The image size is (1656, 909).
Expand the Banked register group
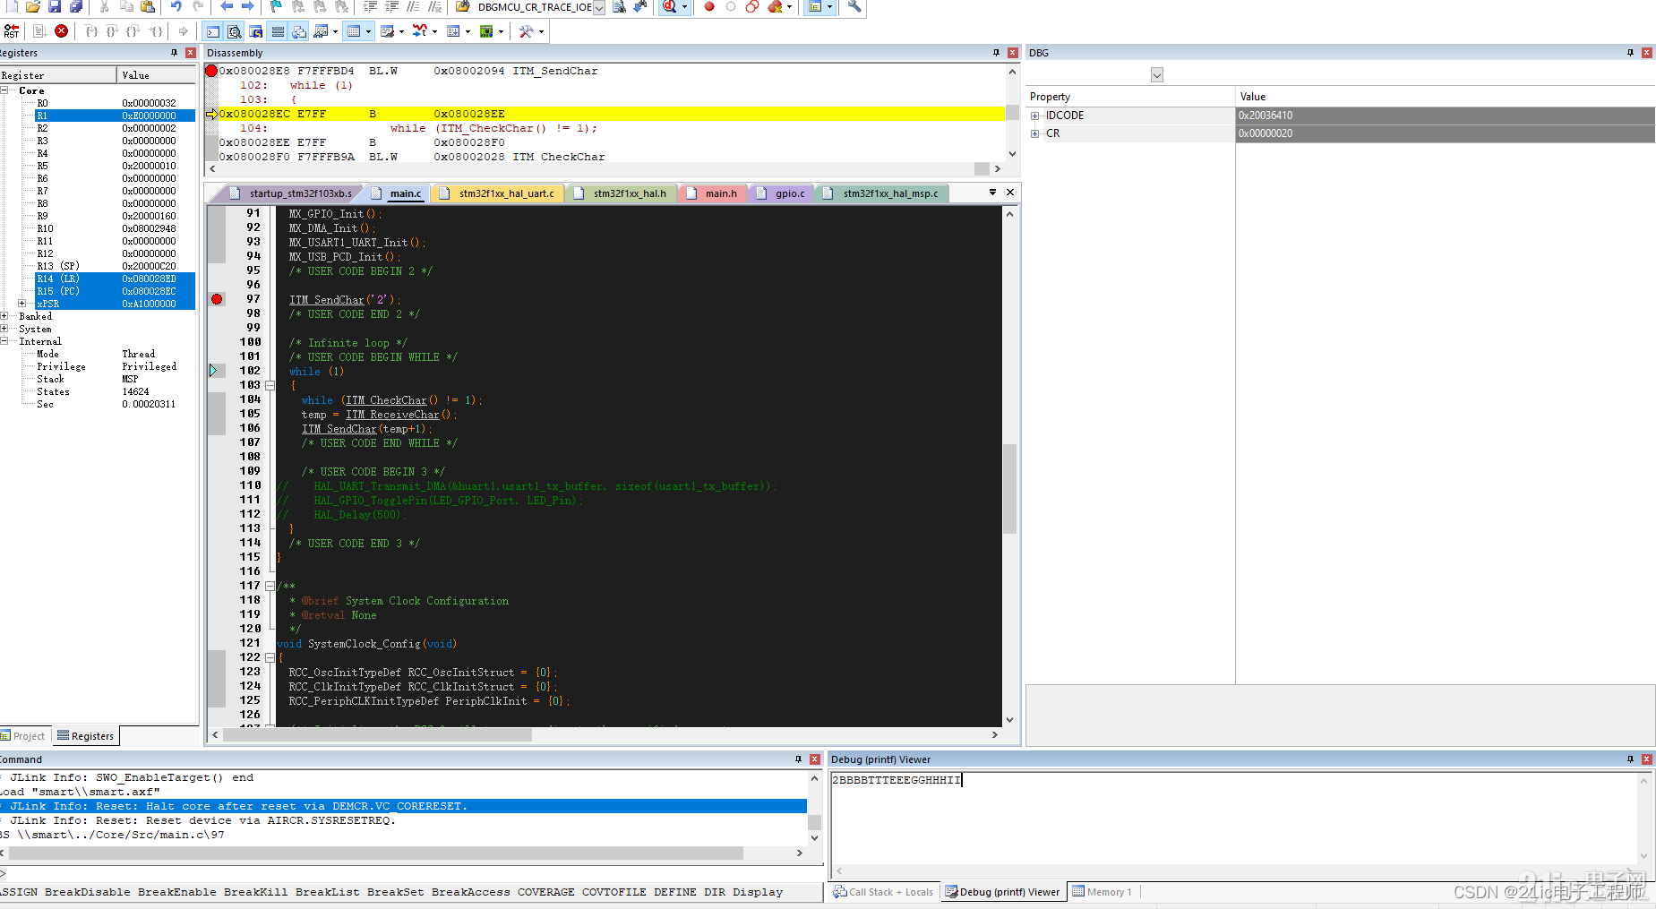click(x=4, y=316)
